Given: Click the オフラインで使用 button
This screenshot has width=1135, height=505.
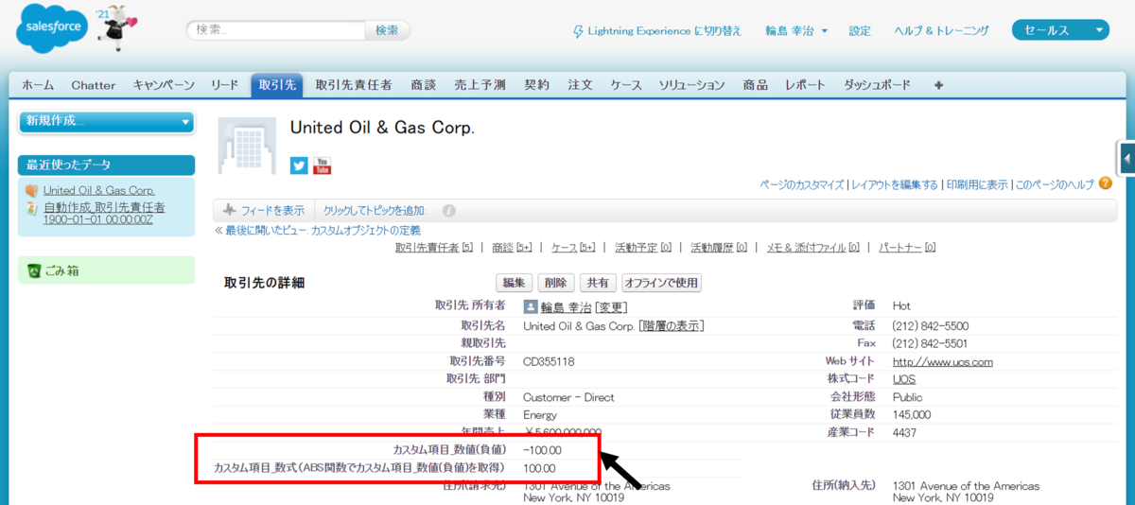Looking at the screenshot, I should click(661, 283).
